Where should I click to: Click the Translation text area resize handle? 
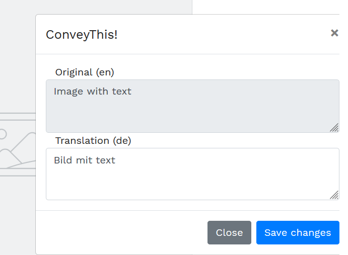click(x=334, y=195)
